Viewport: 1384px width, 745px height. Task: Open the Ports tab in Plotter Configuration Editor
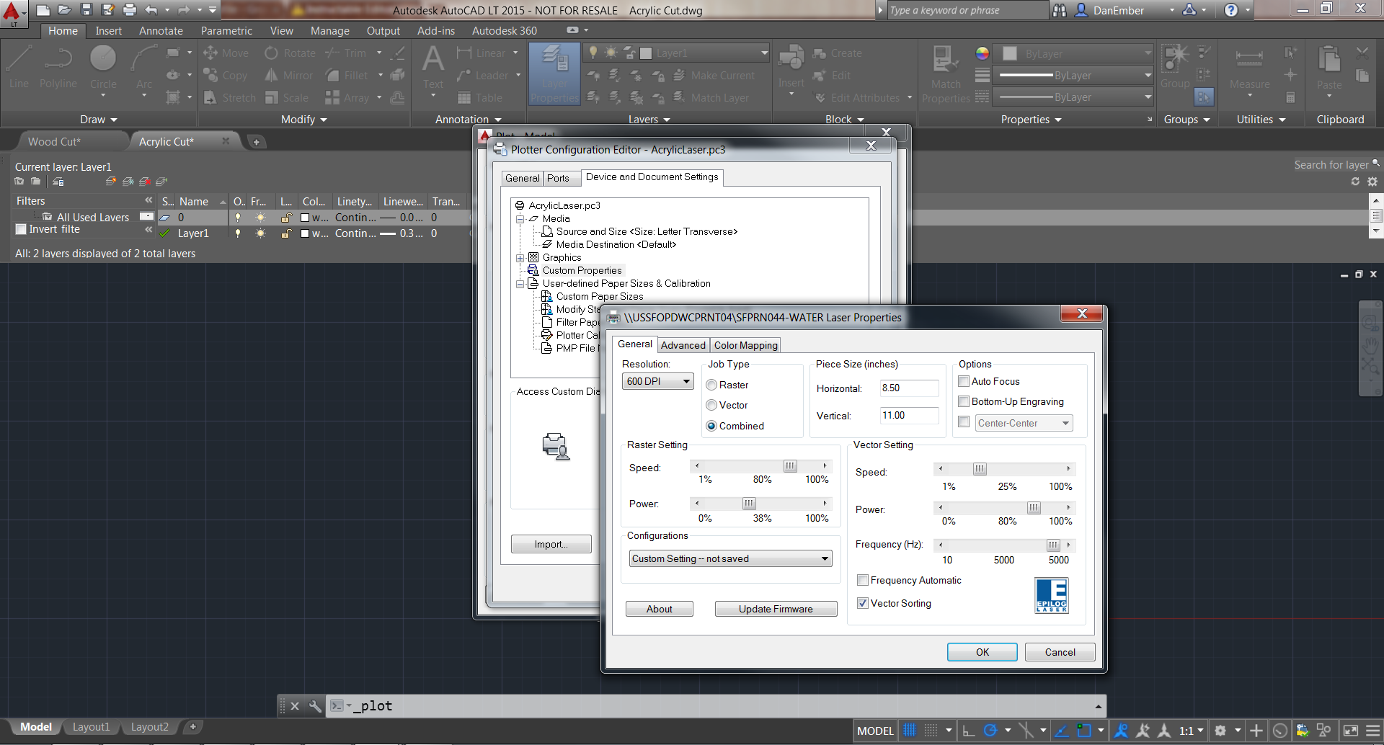[x=558, y=178]
